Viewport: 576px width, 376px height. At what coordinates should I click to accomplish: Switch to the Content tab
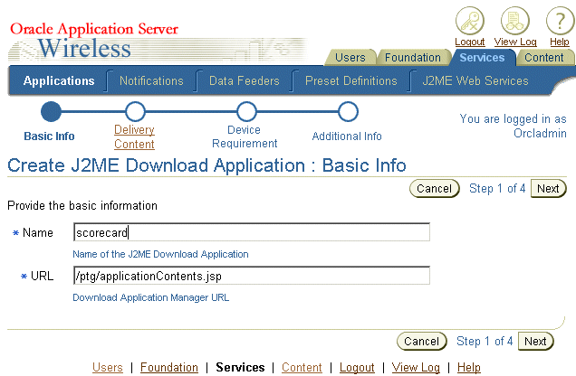coord(543,58)
